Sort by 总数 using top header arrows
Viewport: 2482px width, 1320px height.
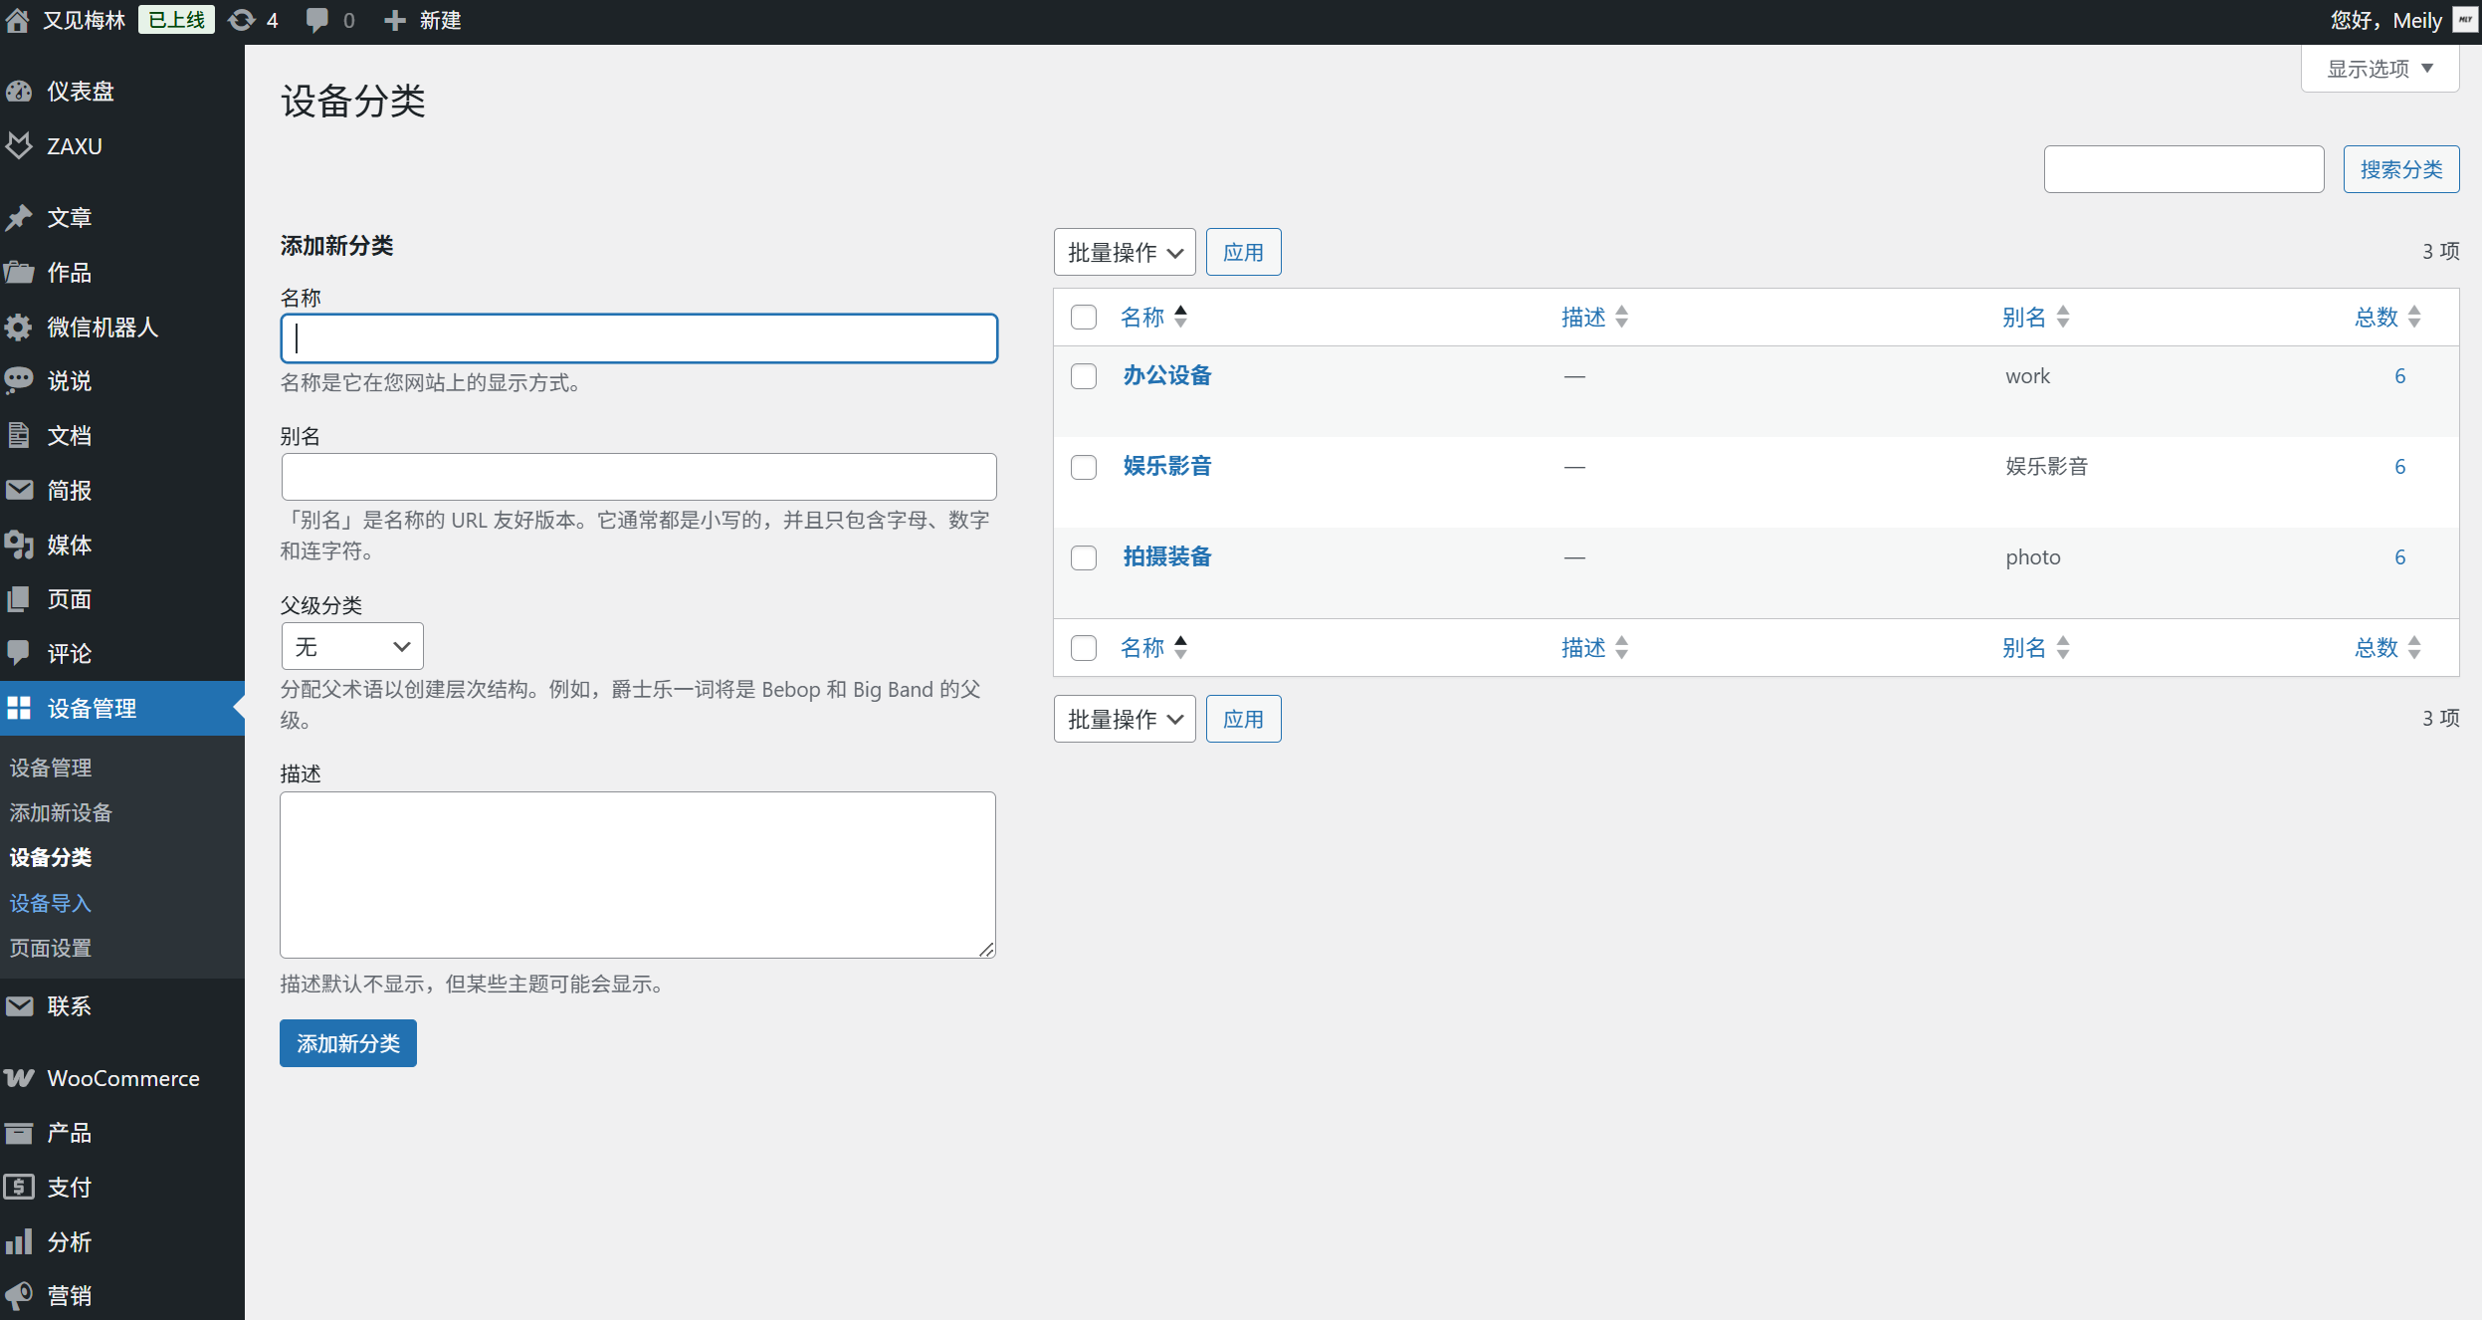click(2414, 318)
